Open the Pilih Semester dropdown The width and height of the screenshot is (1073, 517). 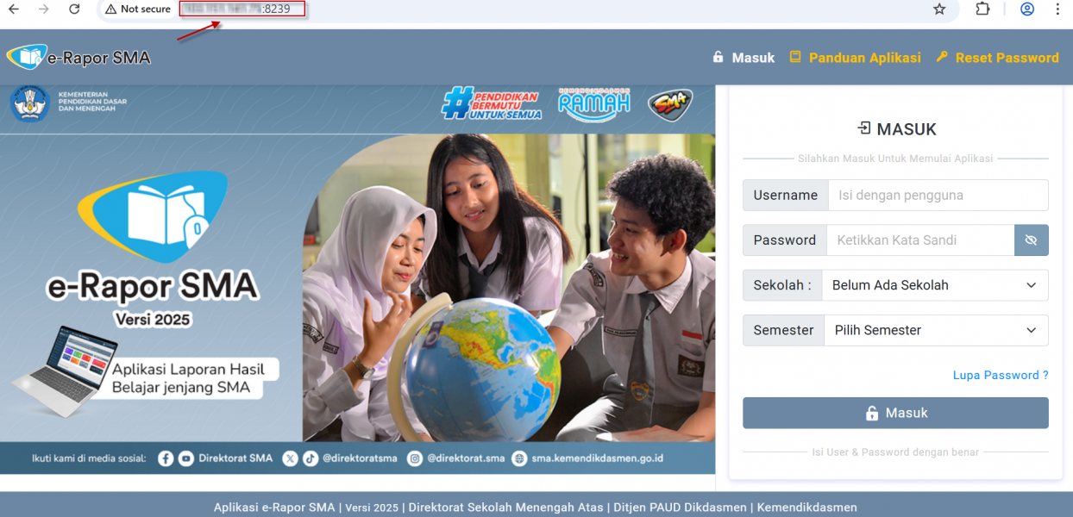(x=935, y=330)
